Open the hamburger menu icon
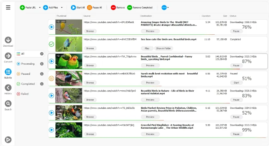 8,7
